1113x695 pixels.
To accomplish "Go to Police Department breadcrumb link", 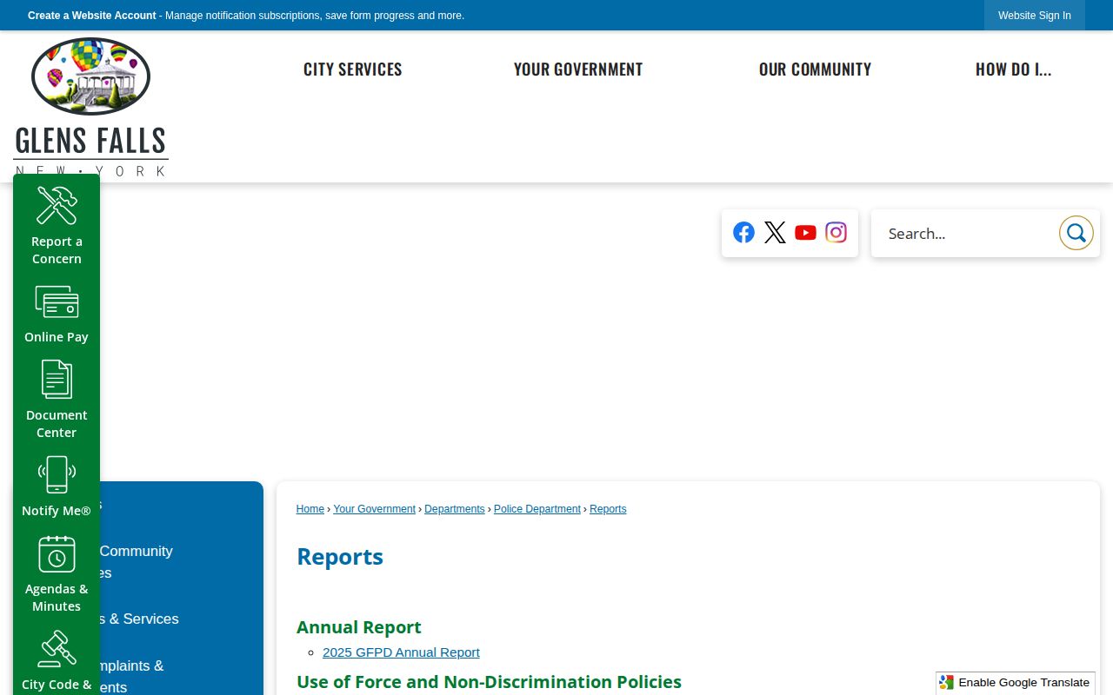I will pos(537,509).
